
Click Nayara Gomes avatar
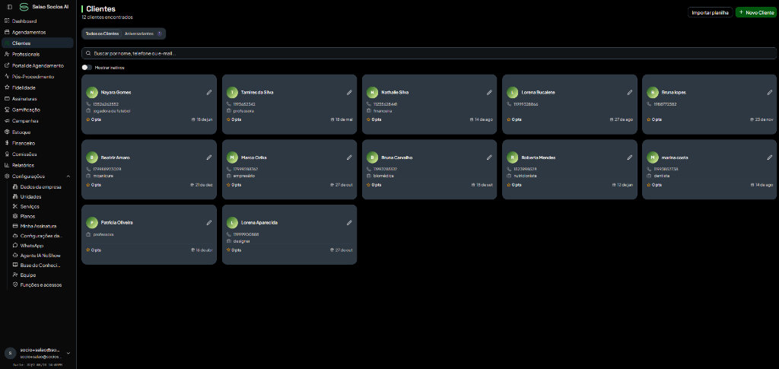coord(91,92)
